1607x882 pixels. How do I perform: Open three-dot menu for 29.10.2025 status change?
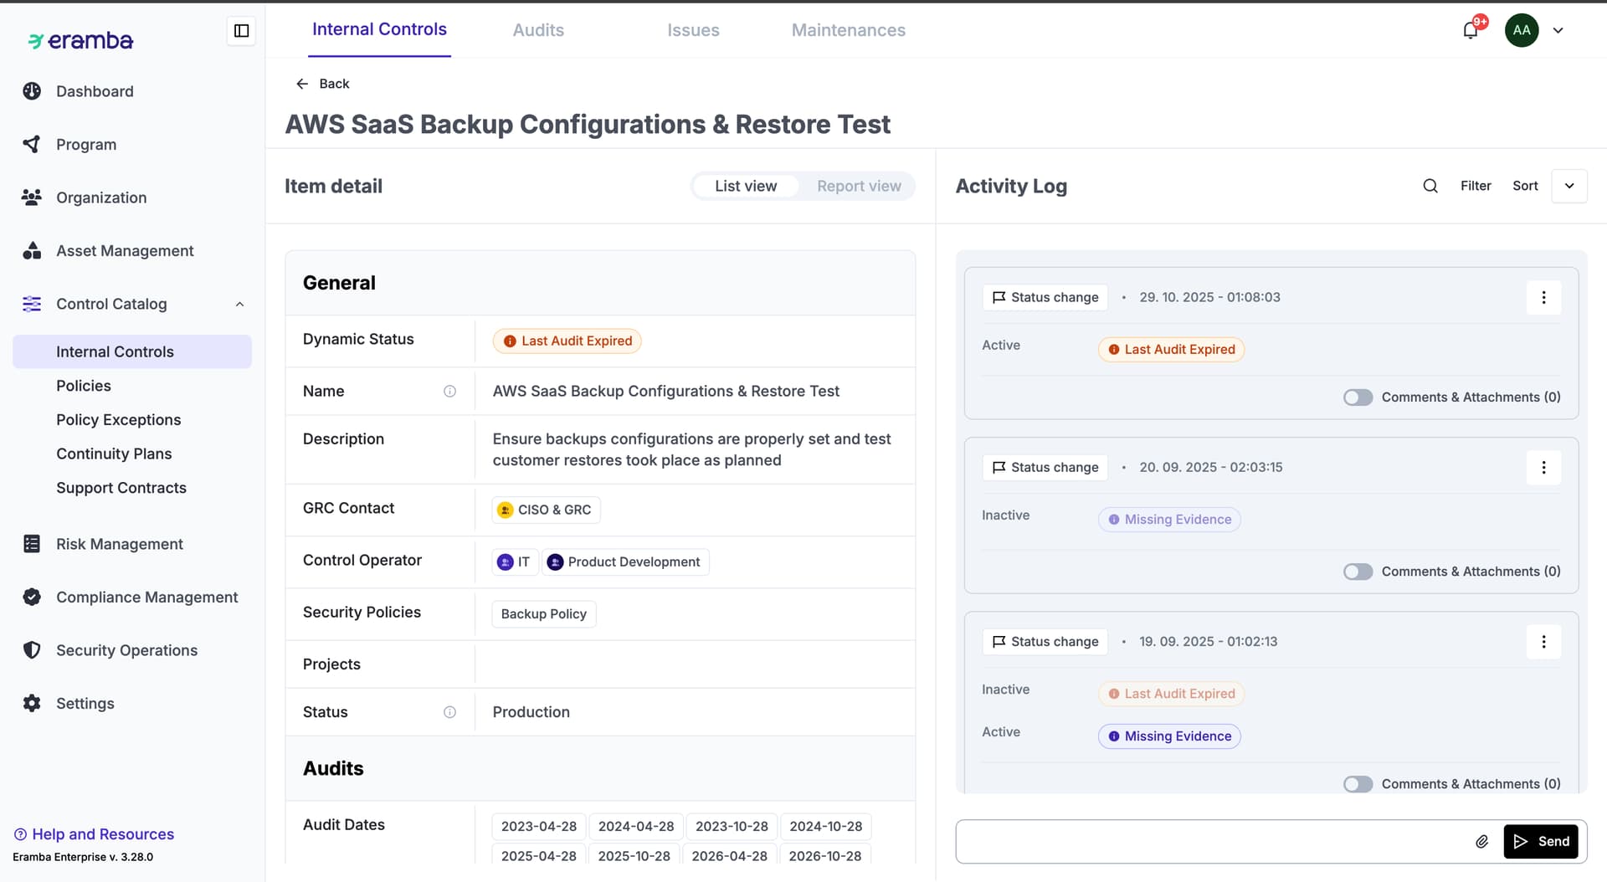point(1543,297)
